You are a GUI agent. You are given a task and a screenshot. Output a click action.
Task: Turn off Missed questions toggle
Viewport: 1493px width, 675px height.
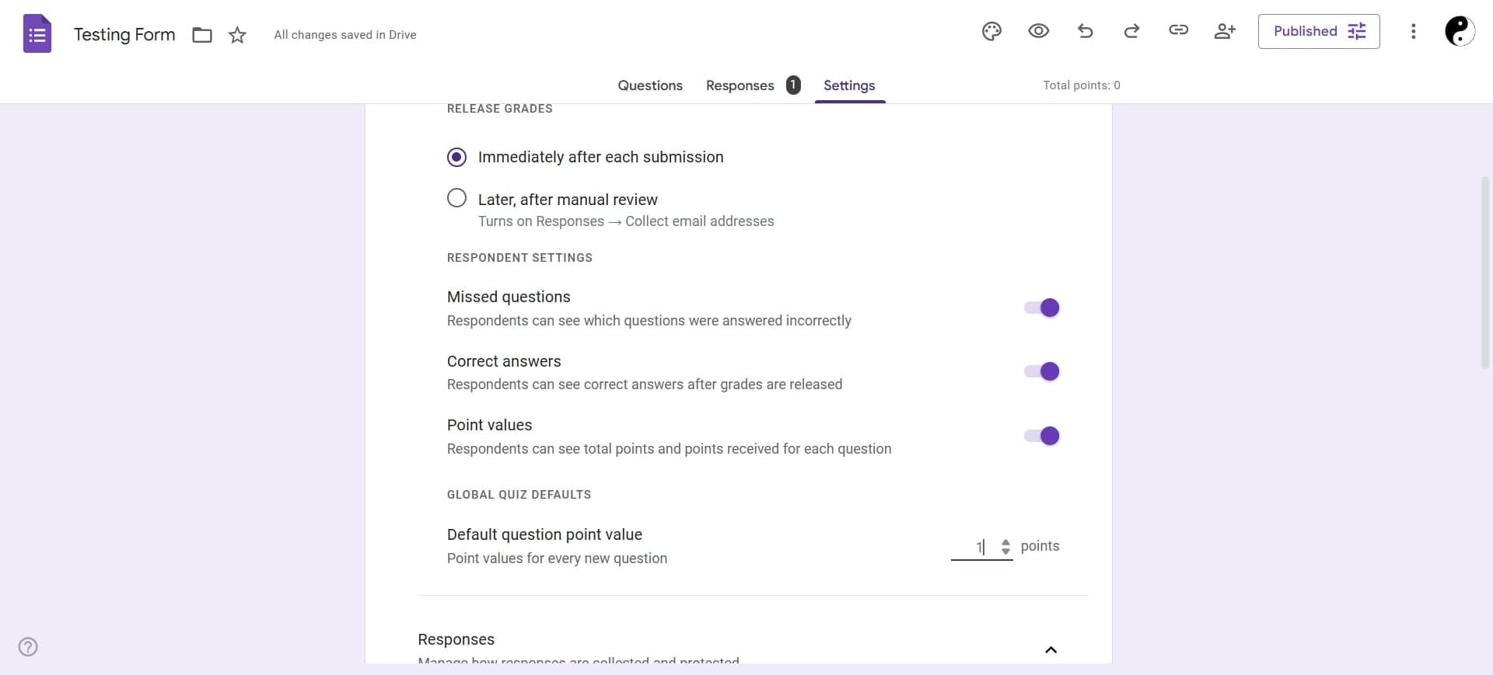(x=1042, y=308)
